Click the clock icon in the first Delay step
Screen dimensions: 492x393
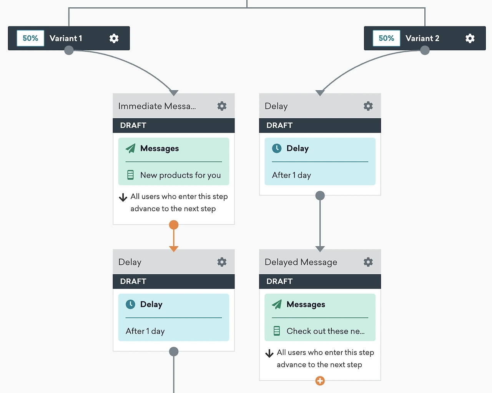[277, 148]
